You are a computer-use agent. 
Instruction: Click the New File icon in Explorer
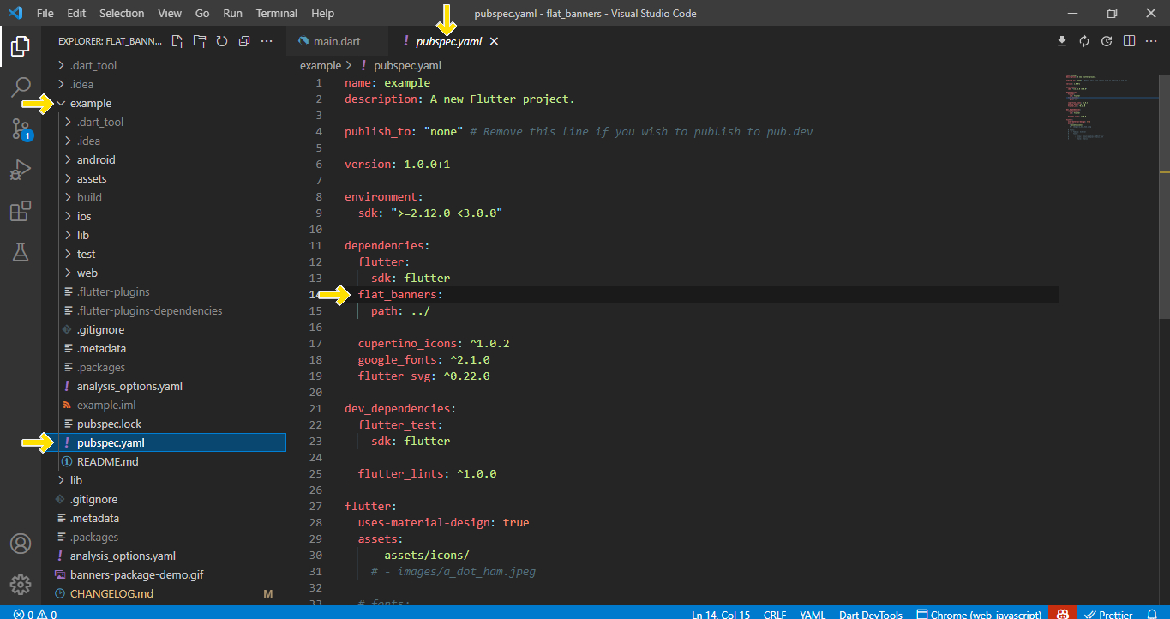tap(177, 41)
